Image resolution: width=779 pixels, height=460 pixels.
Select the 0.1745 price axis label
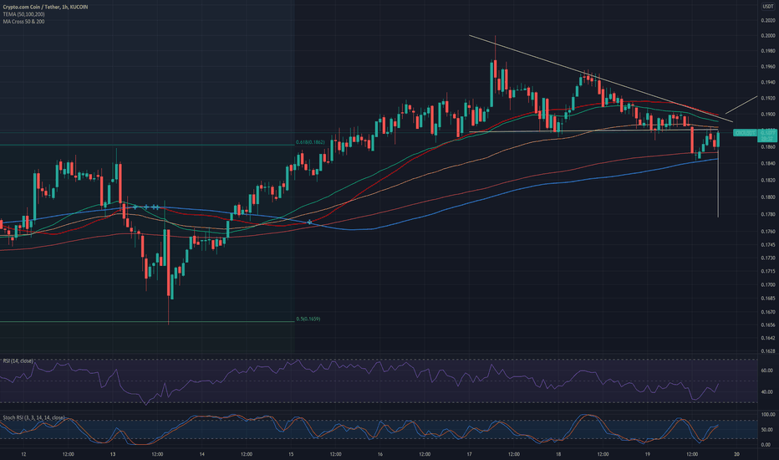pyautogui.click(x=768, y=245)
